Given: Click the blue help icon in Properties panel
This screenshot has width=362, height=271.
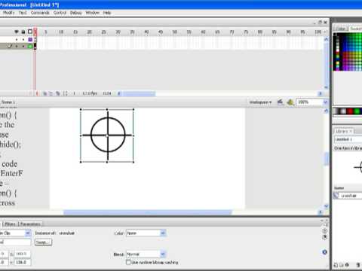Looking at the screenshot, I should point(324,252).
